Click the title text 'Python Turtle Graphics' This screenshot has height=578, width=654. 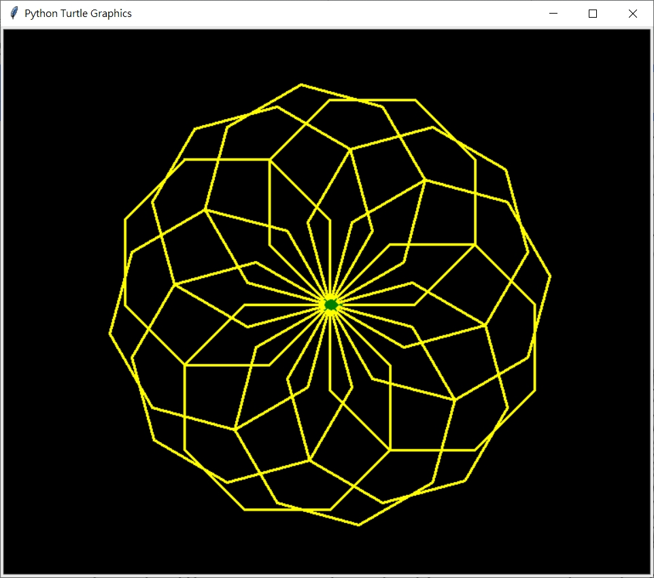[x=77, y=13]
